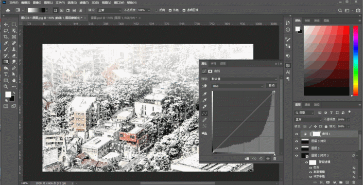Toggle the 反向 checkbox in options bar
This screenshot has height=185, width=363.
[x=157, y=10]
